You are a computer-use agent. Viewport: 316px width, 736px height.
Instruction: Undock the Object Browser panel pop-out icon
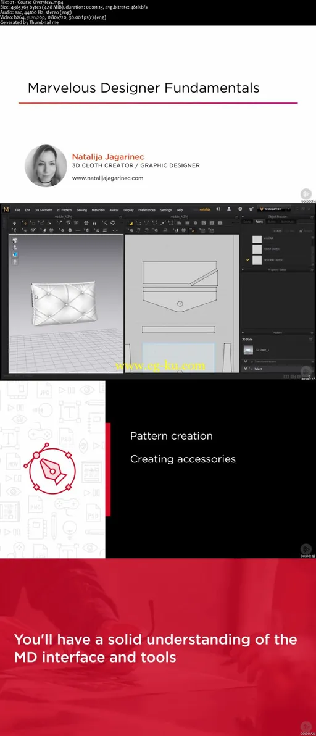(311, 216)
